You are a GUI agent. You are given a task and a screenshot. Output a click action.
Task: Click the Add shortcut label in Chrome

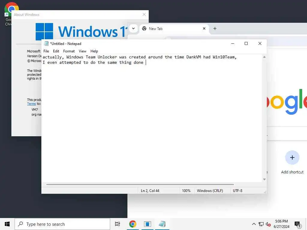(x=292, y=172)
